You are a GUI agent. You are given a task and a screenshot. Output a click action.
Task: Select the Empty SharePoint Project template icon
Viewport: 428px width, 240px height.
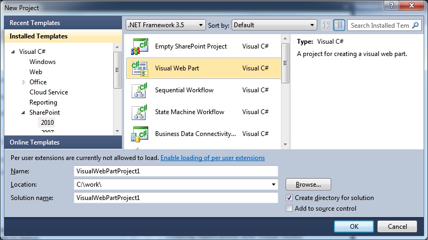click(x=140, y=46)
